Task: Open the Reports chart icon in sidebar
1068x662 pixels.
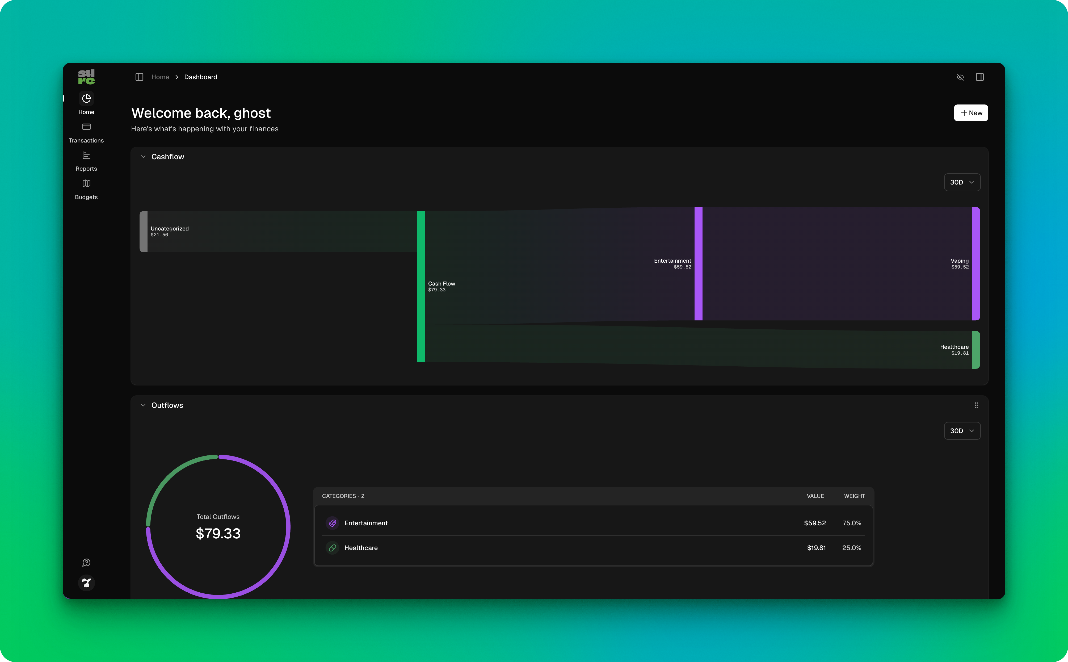Action: click(86, 156)
